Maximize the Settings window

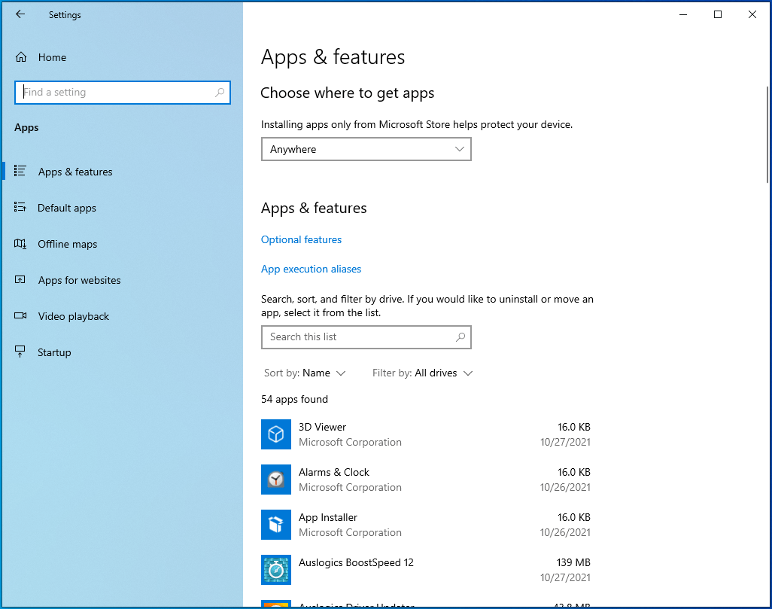pos(718,14)
